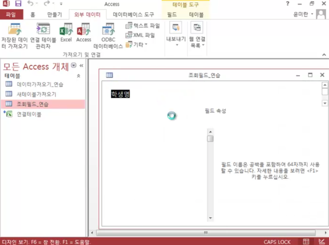
Task: Open the 윤미란 account dropdown
Action: click(303, 14)
